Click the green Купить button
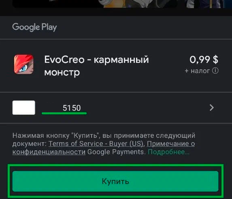The width and height of the screenshot is (232, 199). tap(115, 181)
